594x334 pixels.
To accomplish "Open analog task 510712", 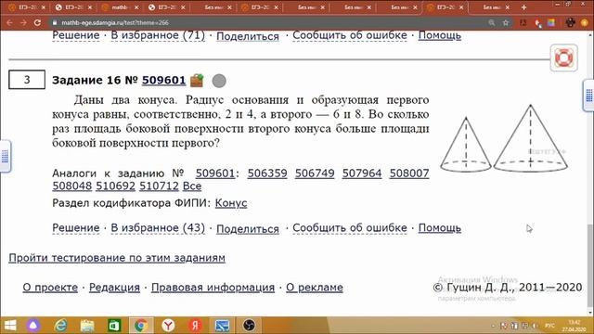I will [x=159, y=186].
